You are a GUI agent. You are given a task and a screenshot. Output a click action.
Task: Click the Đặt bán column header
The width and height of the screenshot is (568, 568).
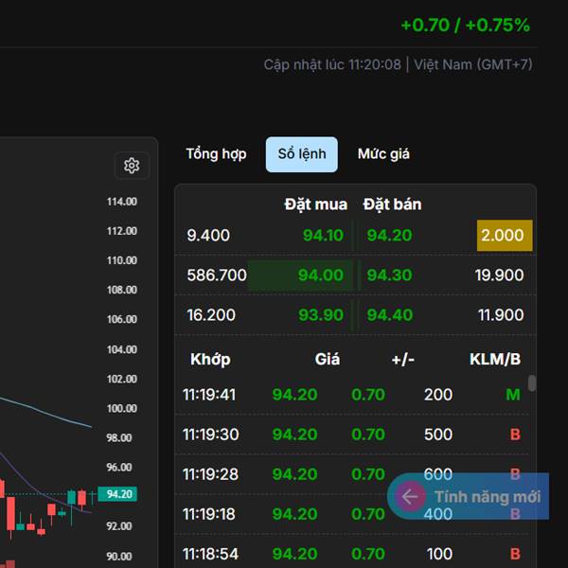coord(392,204)
